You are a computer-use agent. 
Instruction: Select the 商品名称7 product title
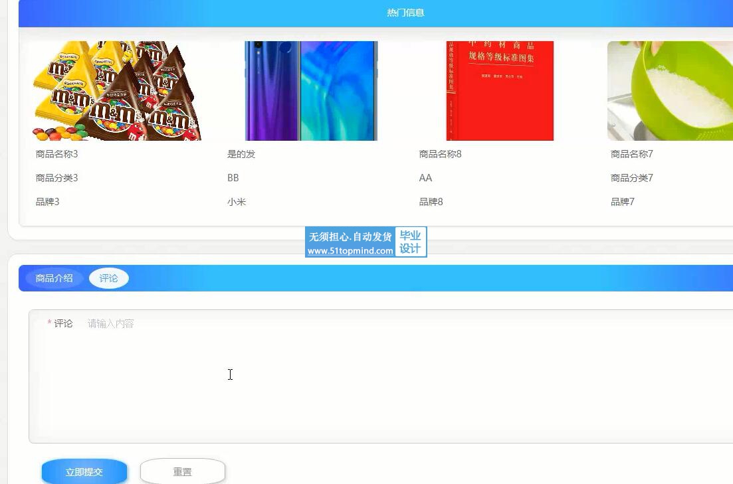631,154
